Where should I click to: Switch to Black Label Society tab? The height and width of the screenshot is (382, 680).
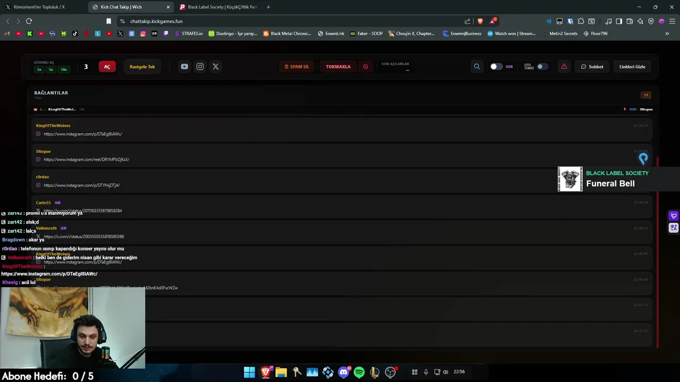[x=218, y=7]
